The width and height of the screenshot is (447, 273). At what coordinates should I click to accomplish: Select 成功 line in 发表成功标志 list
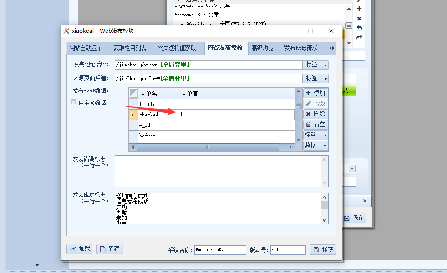point(121,207)
